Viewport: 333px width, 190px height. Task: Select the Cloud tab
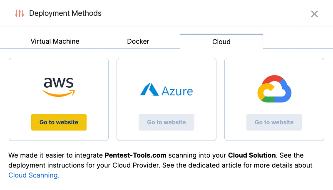221,42
